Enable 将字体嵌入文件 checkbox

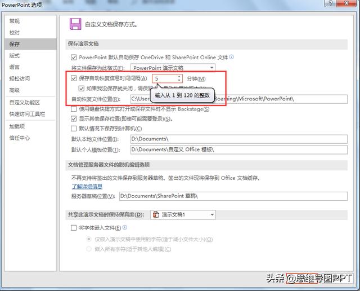(74, 228)
